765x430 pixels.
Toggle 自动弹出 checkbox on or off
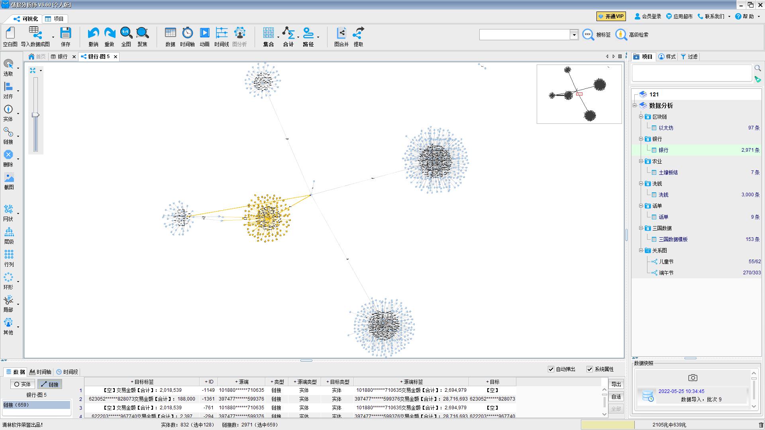point(551,369)
